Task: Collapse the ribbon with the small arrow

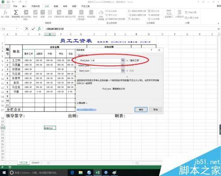Action: [218, 23]
